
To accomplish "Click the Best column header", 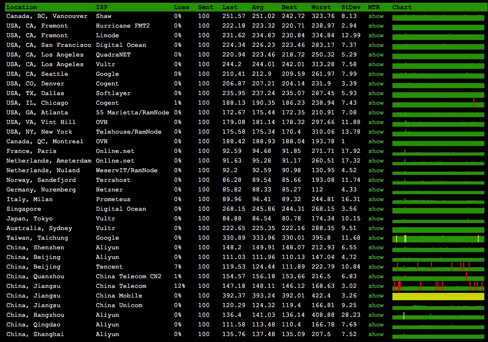I will [x=289, y=7].
